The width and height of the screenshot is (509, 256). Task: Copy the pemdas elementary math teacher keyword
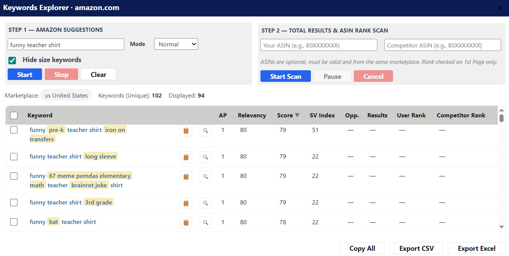click(x=186, y=176)
